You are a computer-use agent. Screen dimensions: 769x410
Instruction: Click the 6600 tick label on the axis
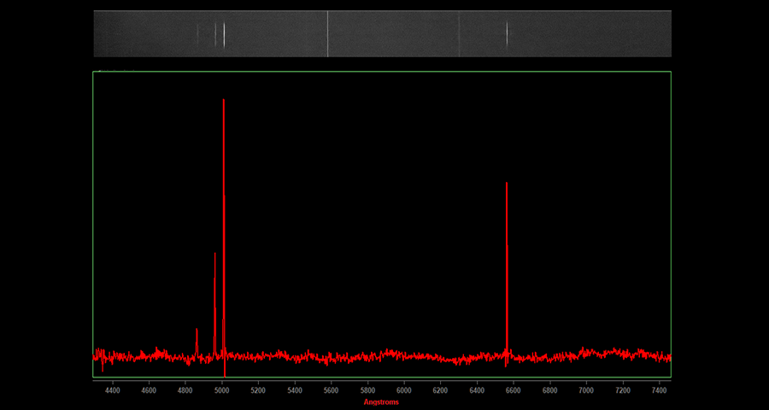pyautogui.click(x=513, y=390)
